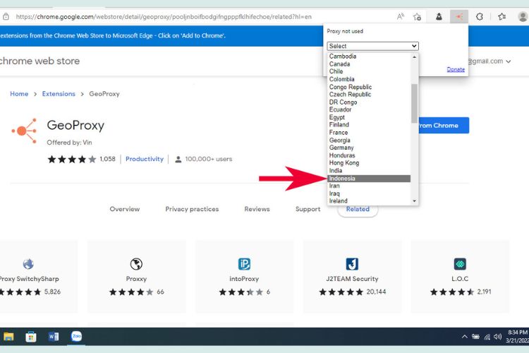Choose Ireland in the dropdown list
The height and width of the screenshot is (353, 529).
click(369, 201)
